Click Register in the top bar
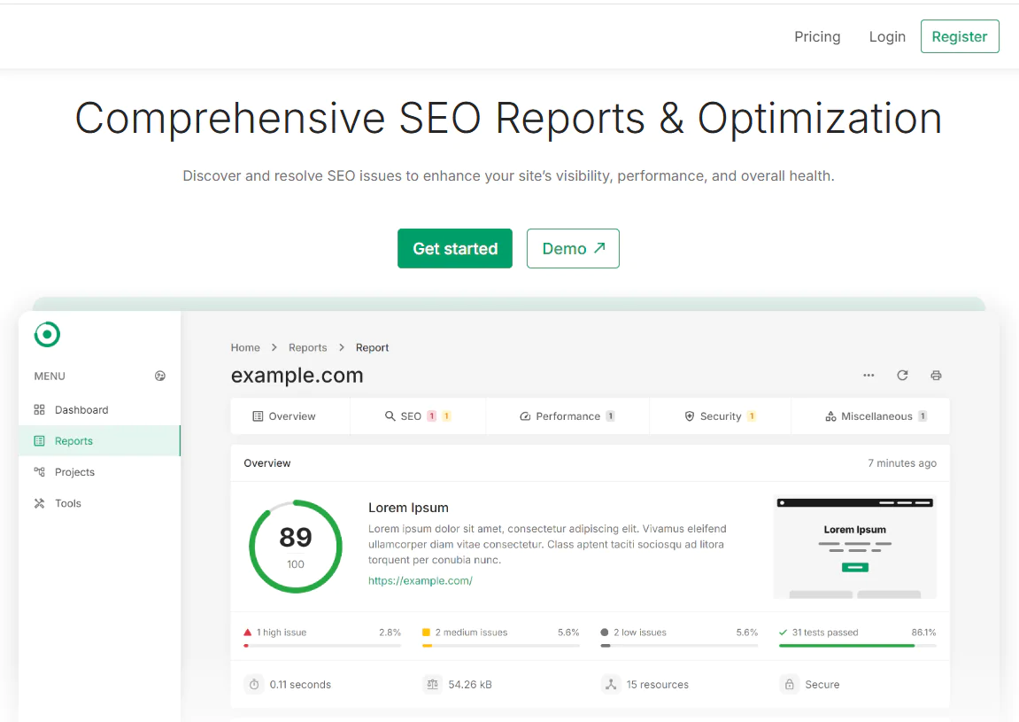Image resolution: width=1019 pixels, height=722 pixels. point(960,36)
